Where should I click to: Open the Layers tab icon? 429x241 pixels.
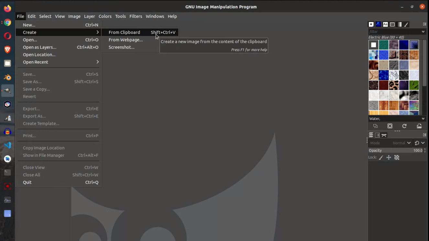click(371, 135)
